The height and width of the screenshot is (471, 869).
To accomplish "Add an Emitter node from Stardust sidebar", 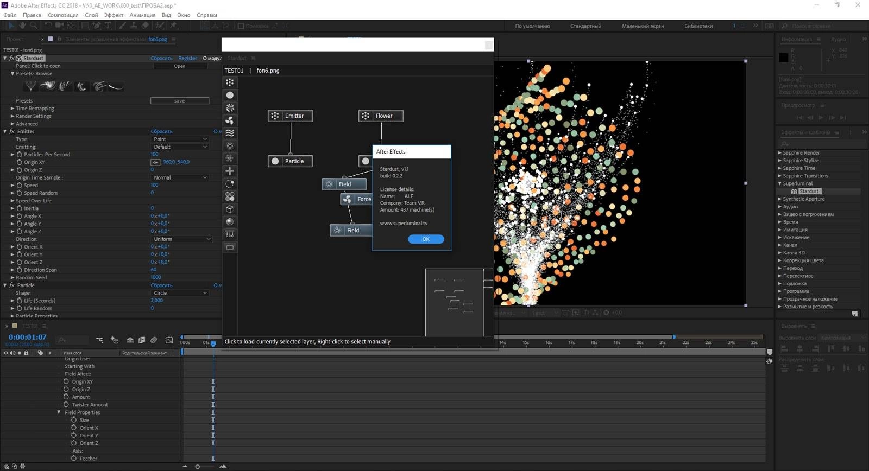I will [230, 82].
